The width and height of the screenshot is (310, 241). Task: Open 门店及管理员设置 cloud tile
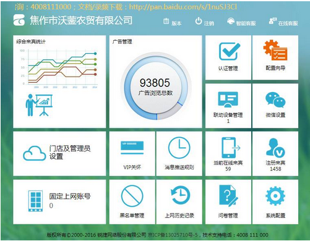tap(59, 154)
